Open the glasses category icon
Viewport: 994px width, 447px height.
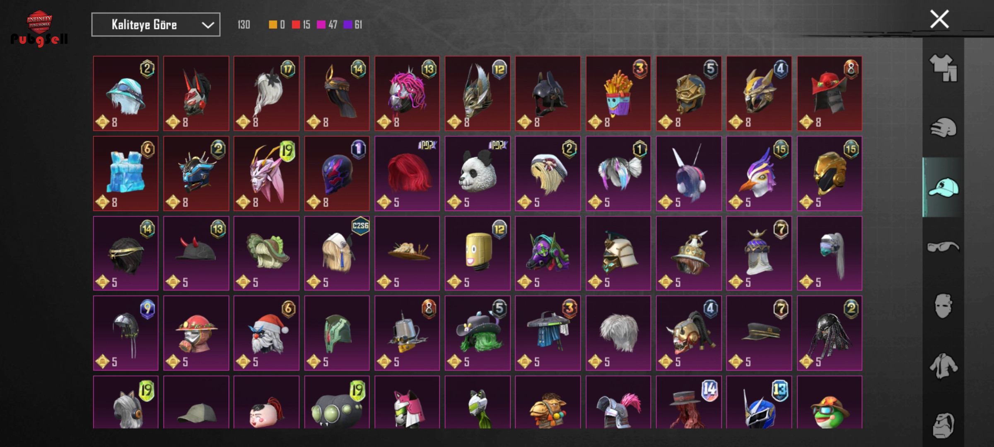(x=943, y=247)
